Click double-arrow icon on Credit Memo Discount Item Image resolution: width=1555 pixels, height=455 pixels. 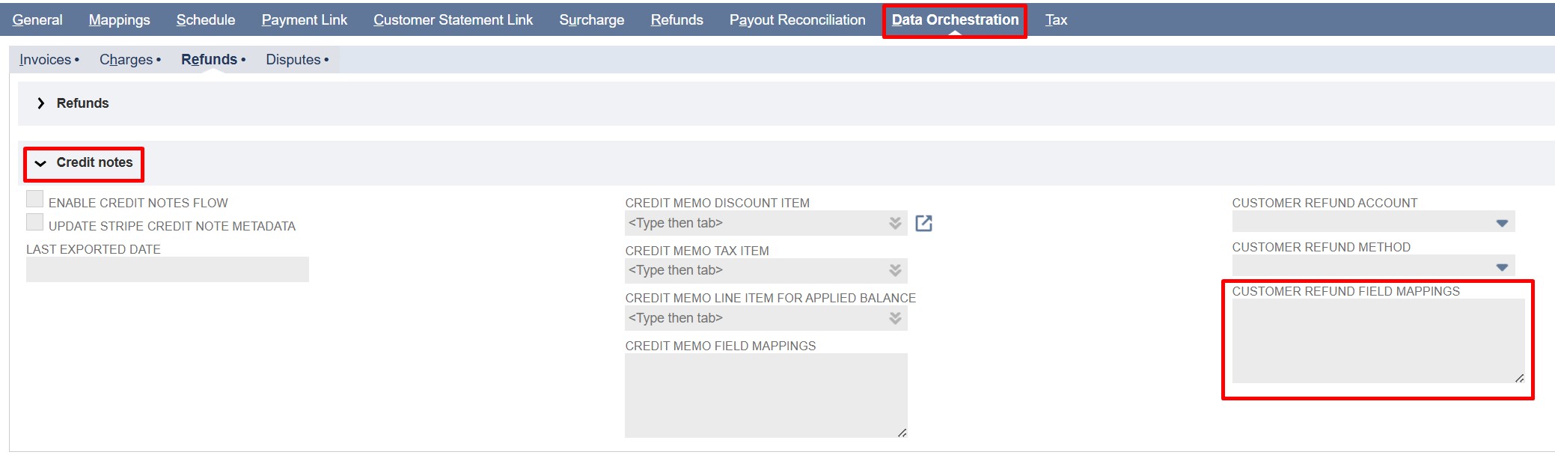click(x=895, y=223)
